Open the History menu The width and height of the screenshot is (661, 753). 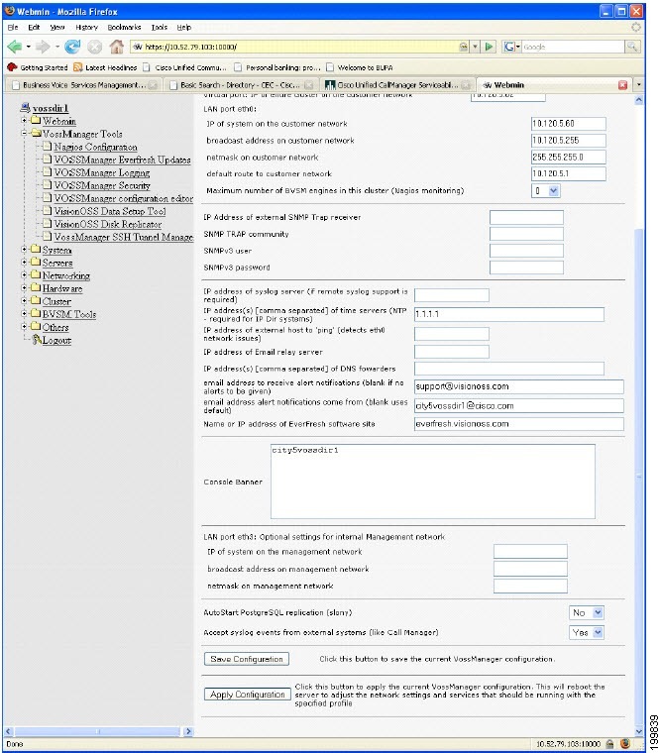click(x=86, y=28)
